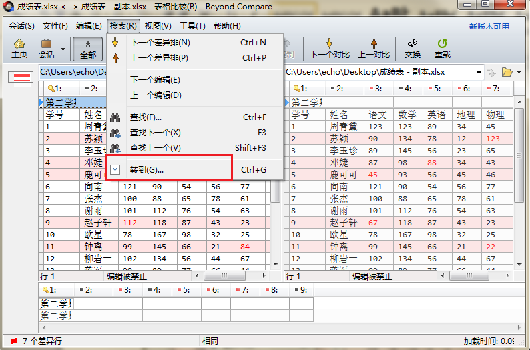
Task: Click left pane name cell 柳岩一
Action: point(98,259)
